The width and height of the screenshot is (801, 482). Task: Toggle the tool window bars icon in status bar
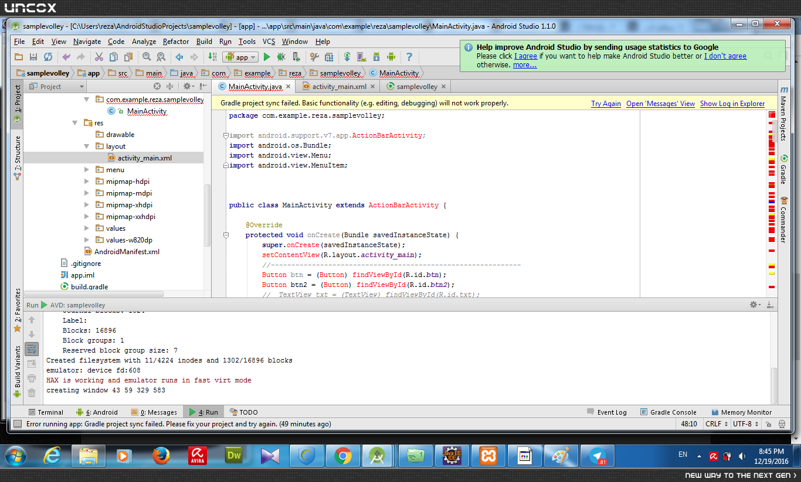[18, 423]
